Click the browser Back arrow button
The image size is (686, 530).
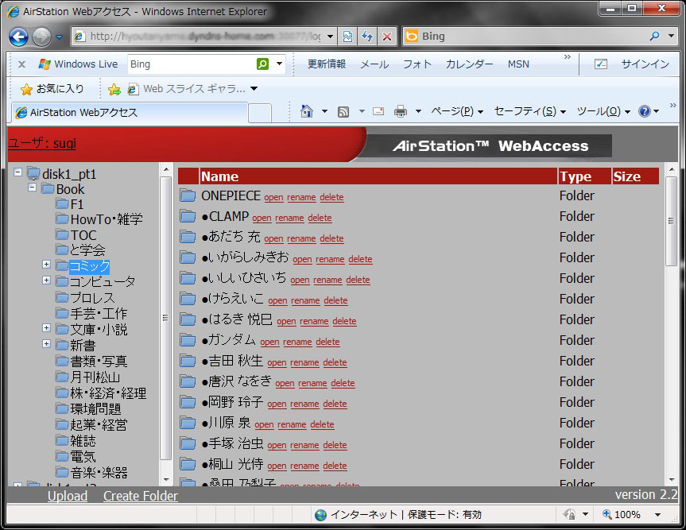pyautogui.click(x=19, y=37)
